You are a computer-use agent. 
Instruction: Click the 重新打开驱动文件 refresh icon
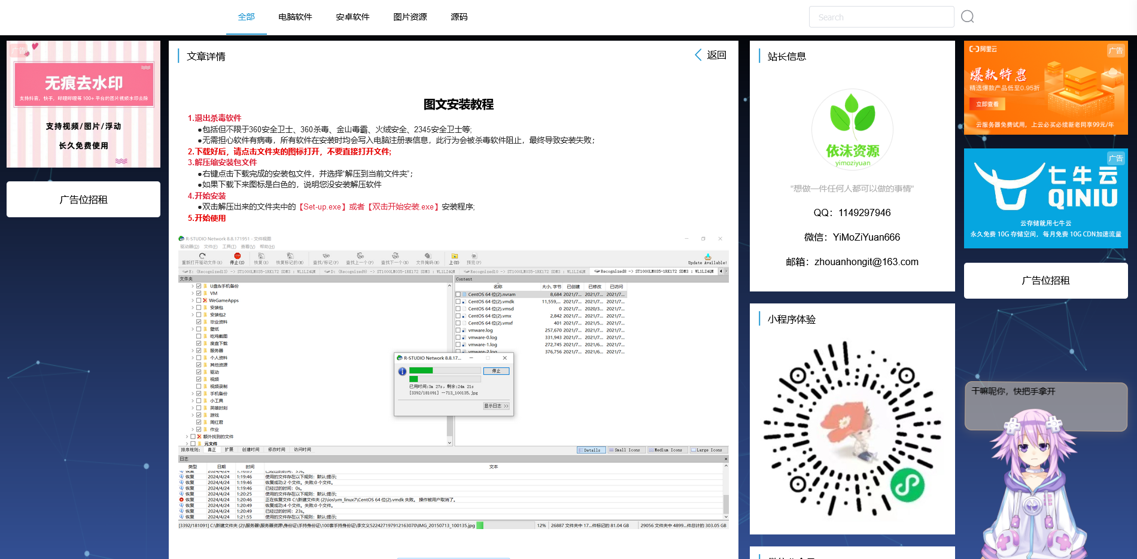click(202, 256)
